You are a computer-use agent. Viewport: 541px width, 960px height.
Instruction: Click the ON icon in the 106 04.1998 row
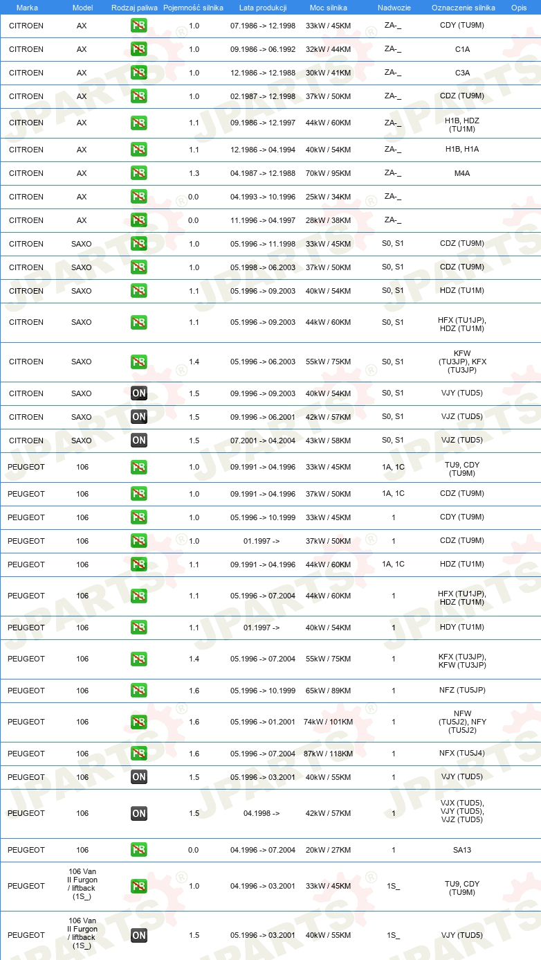(x=139, y=814)
